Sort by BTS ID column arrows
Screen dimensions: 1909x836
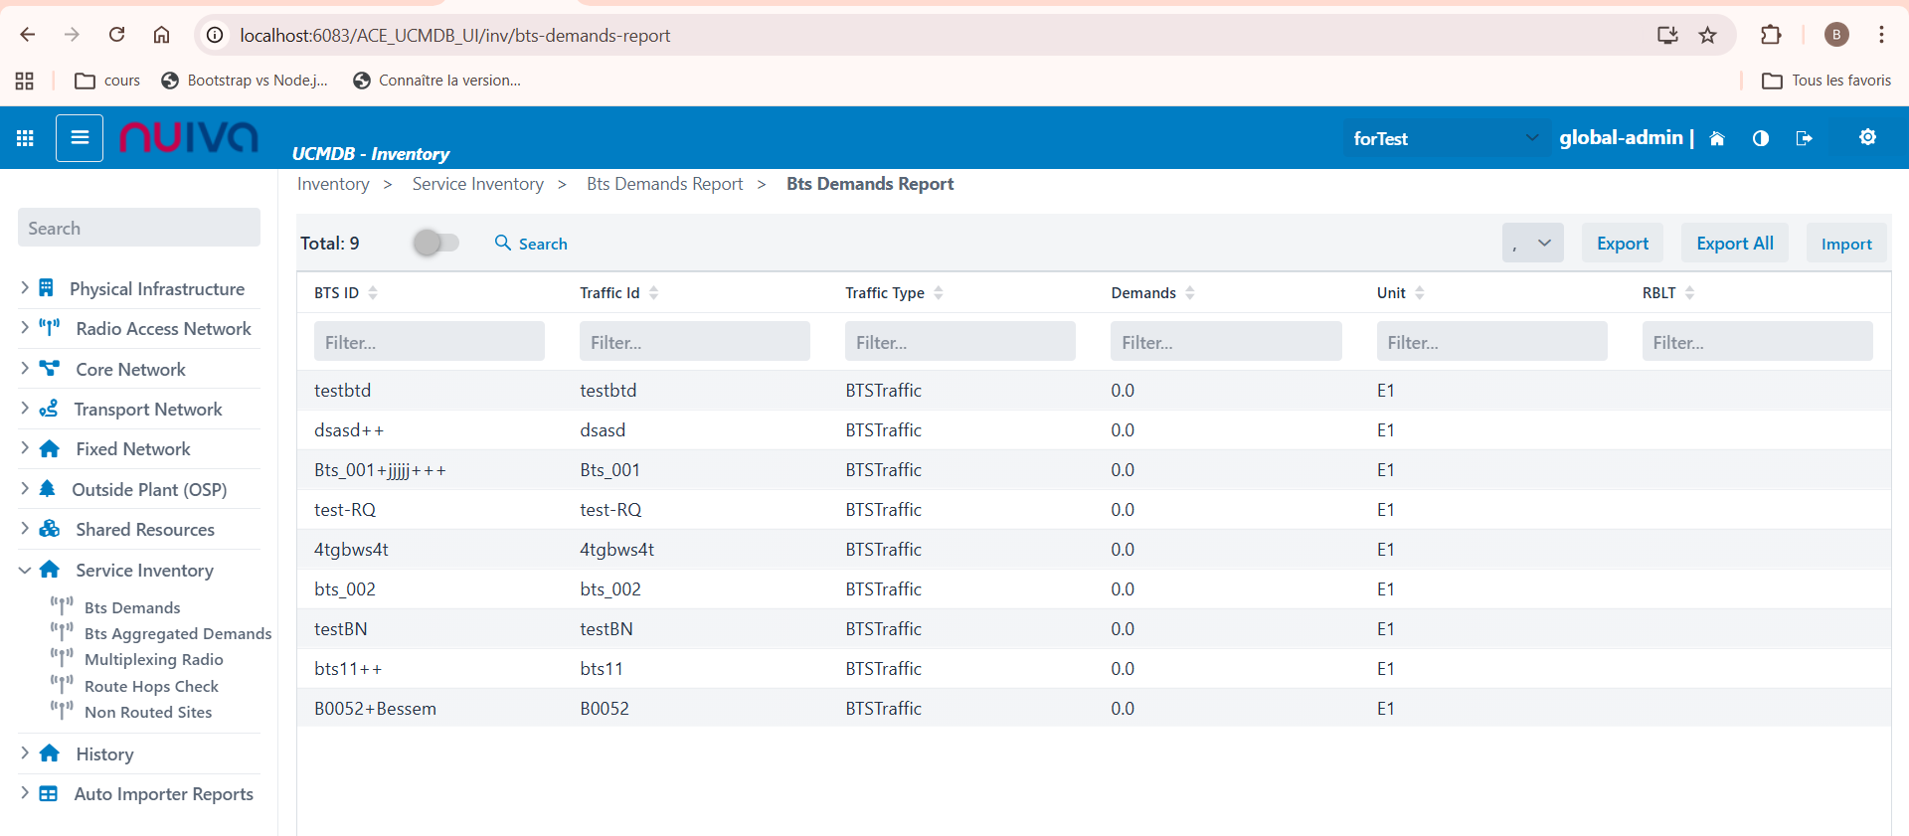373,292
